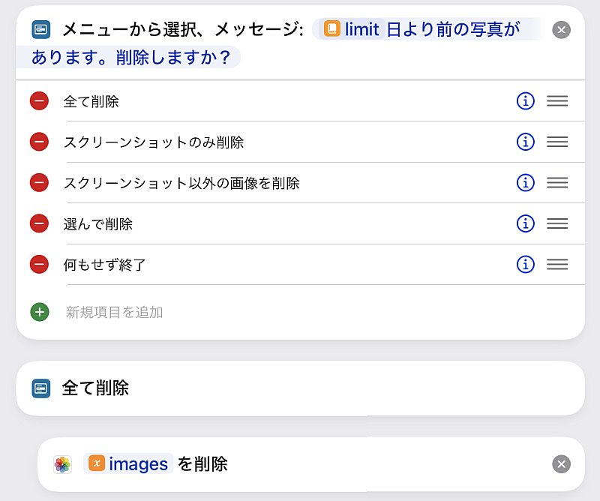Click the red minus icon beside 全て削除
Screen dimensions: 600x501
click(x=40, y=101)
